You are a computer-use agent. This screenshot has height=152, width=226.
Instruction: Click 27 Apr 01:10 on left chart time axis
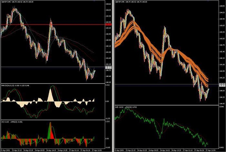pos(75,150)
